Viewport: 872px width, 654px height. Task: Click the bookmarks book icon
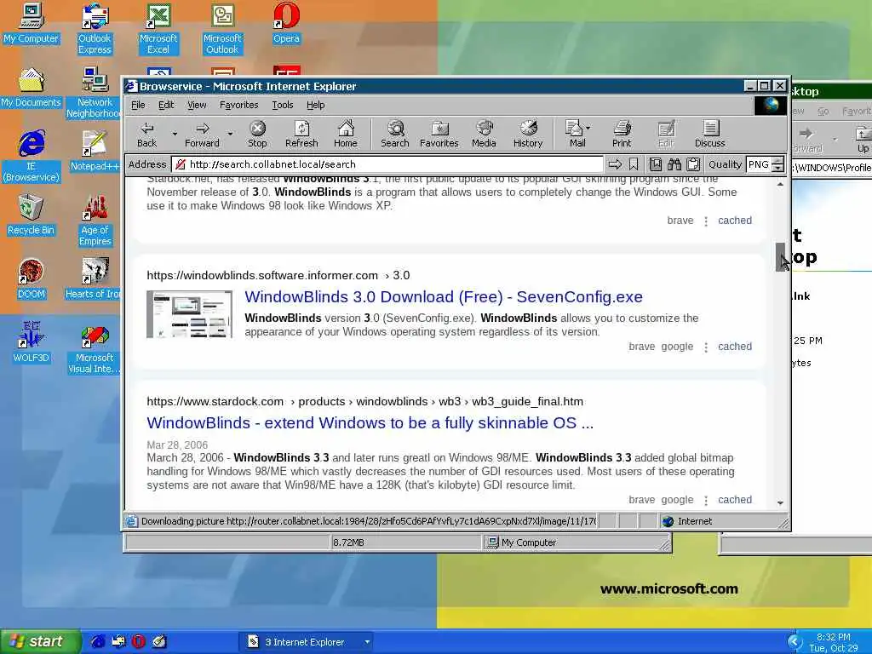[x=656, y=164]
